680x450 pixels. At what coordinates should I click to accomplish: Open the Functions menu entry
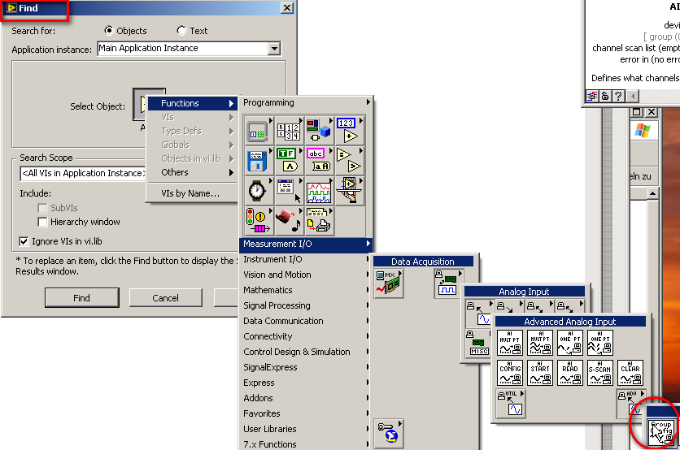(x=193, y=103)
